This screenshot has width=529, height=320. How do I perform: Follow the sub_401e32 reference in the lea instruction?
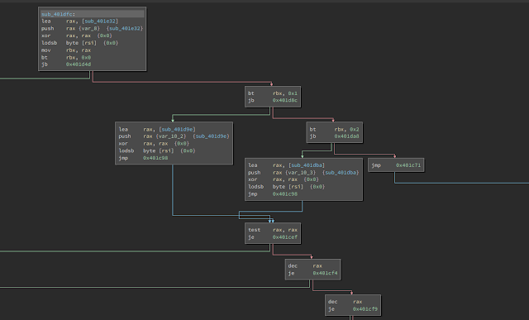point(100,21)
